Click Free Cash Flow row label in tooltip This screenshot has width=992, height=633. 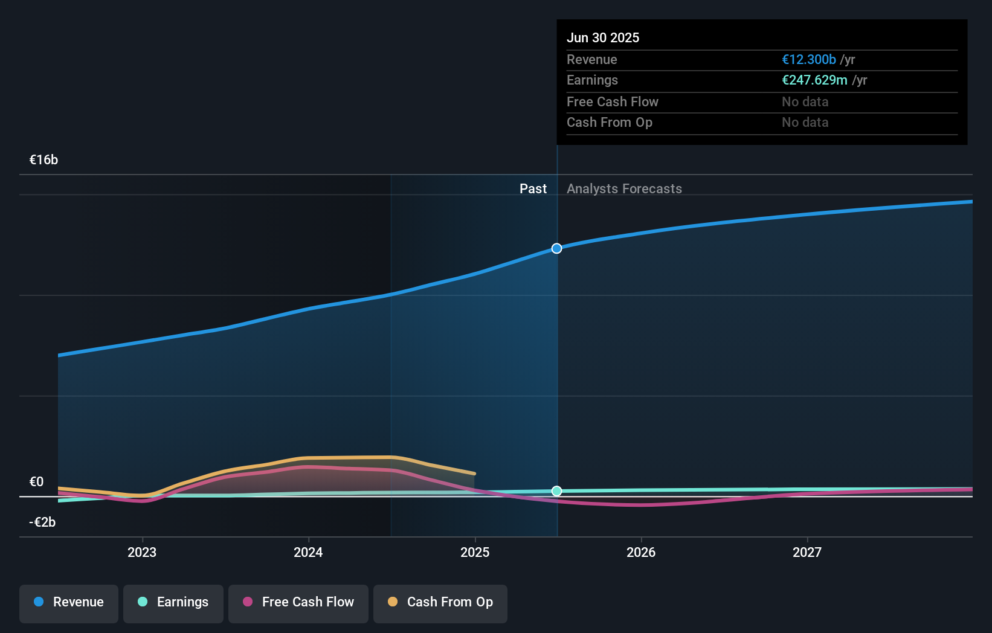(613, 101)
